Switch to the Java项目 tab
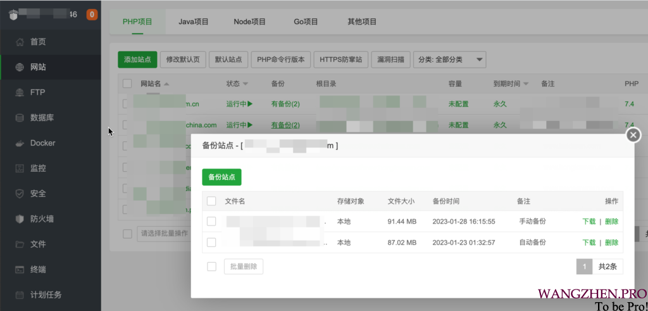This screenshot has width=648, height=311. pyautogui.click(x=193, y=22)
